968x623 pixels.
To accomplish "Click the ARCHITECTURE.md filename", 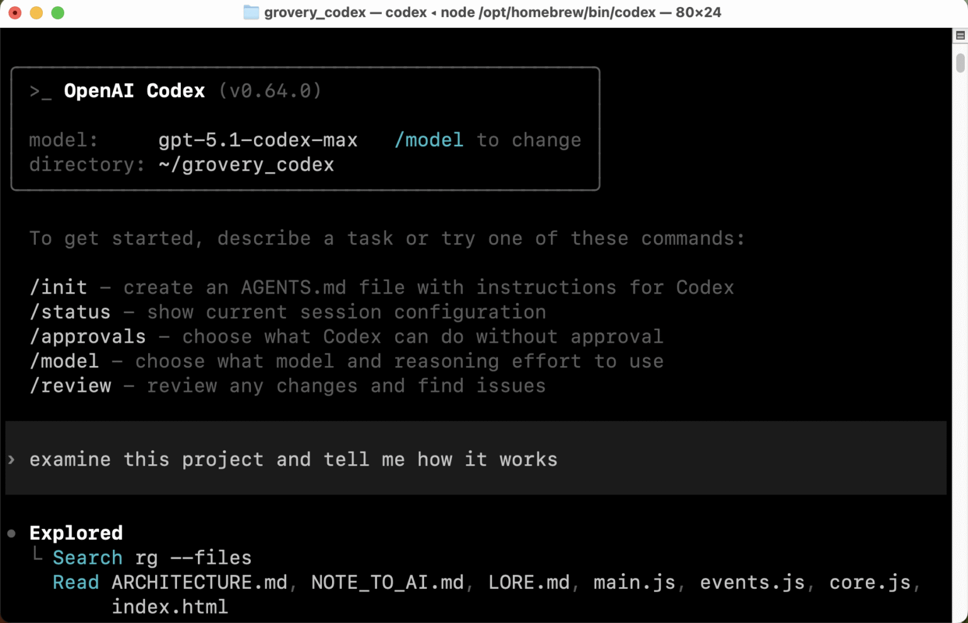I will pos(200,582).
